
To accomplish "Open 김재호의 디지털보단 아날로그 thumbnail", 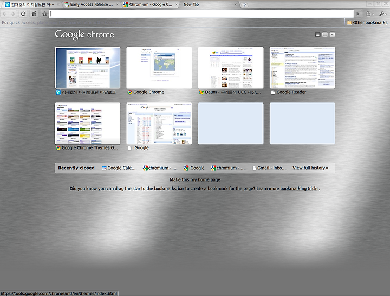I will [x=88, y=68].
